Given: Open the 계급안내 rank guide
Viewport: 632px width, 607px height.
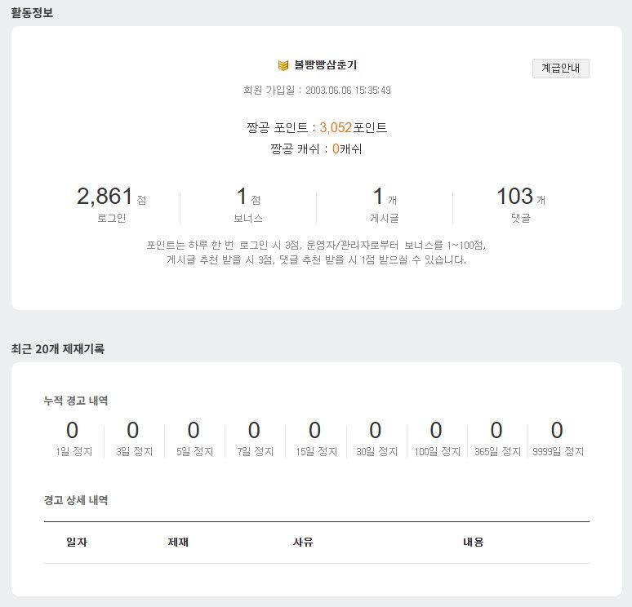Looking at the screenshot, I should coord(560,69).
